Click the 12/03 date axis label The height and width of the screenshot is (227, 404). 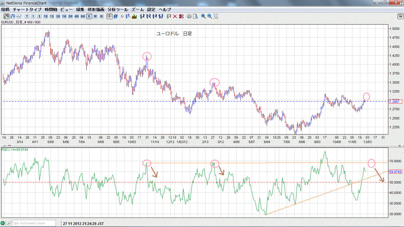pos(367,142)
